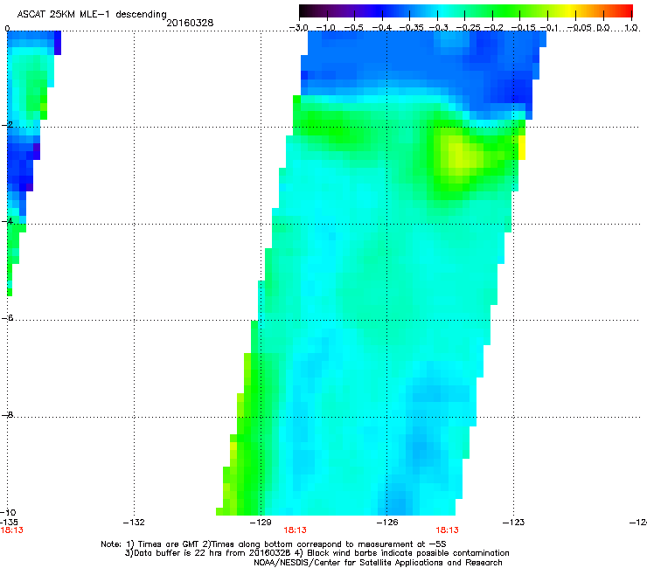
Task: Click the "1.0" label at color bar end
Action: 631,28
